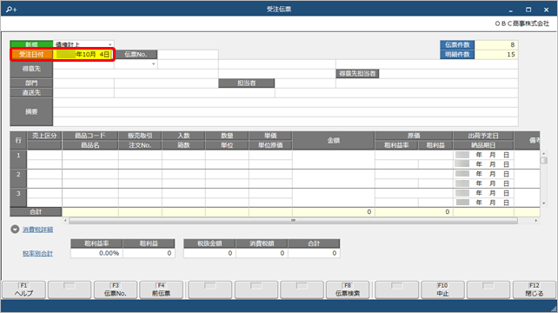Click the 新規 mode label
The height and width of the screenshot is (313, 558).
(x=31, y=44)
